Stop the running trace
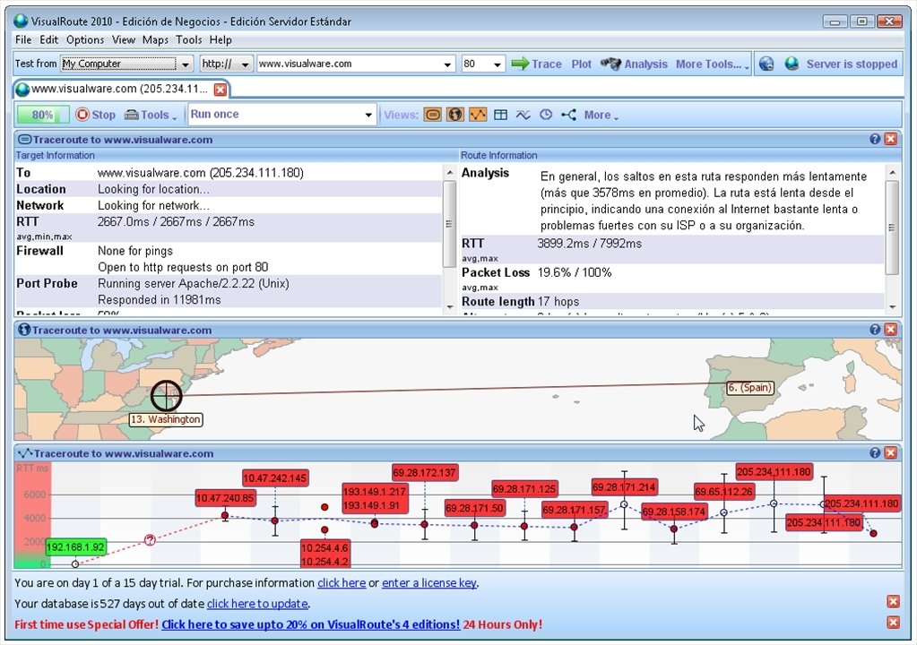The image size is (917, 645). [96, 115]
